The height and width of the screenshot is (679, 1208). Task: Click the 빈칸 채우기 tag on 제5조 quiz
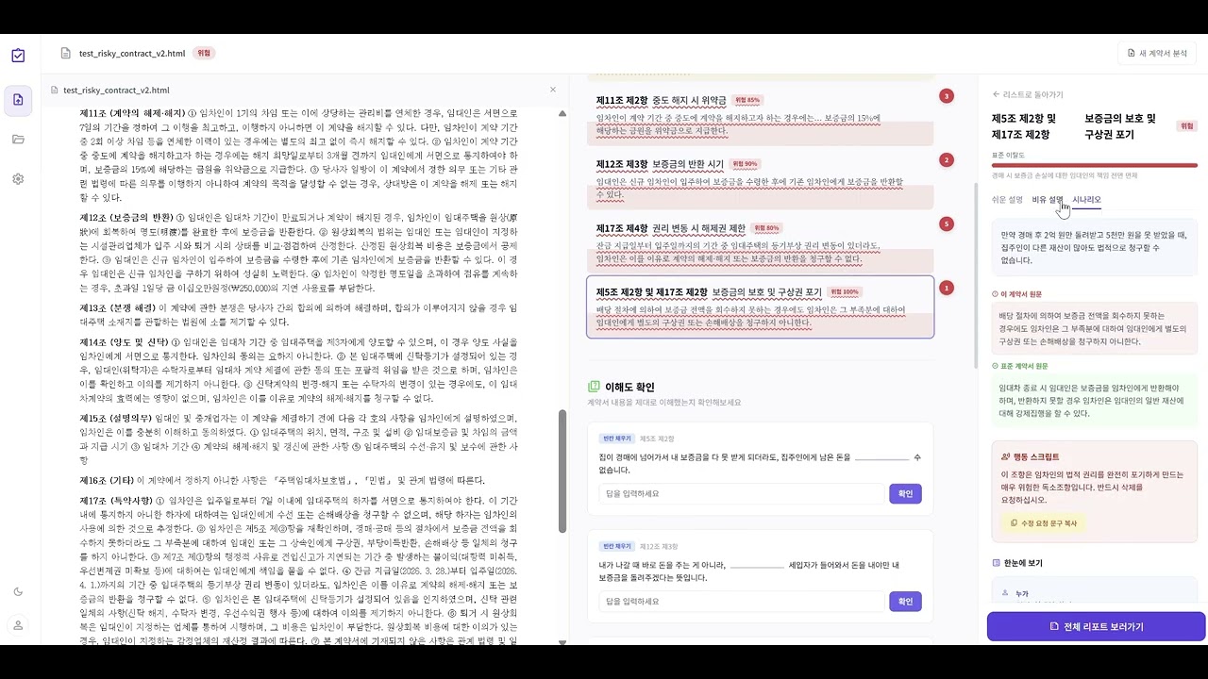click(x=616, y=439)
